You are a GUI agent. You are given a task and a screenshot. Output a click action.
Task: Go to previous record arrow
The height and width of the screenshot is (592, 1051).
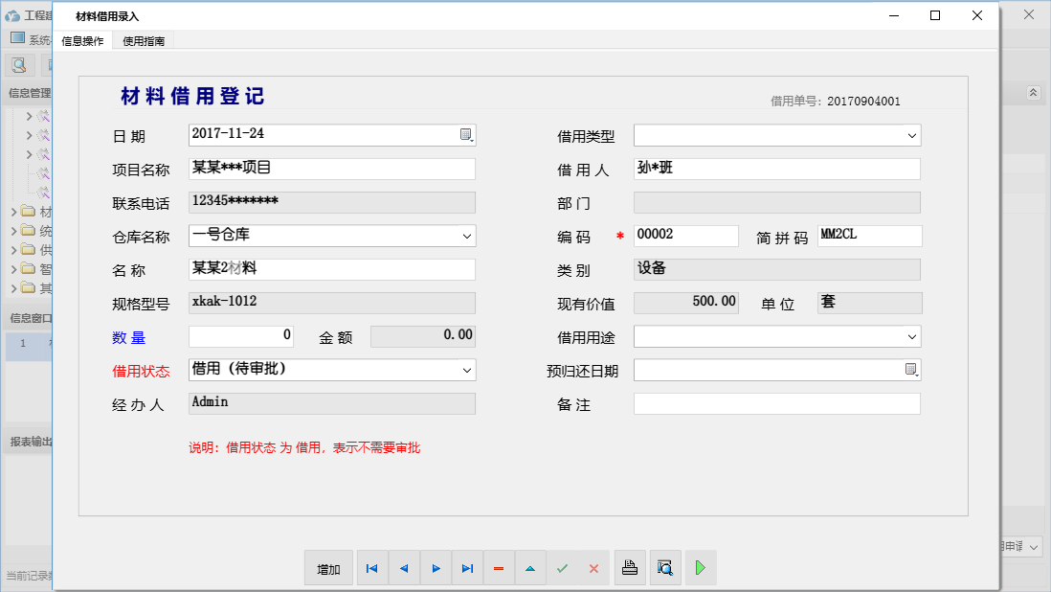pos(404,568)
